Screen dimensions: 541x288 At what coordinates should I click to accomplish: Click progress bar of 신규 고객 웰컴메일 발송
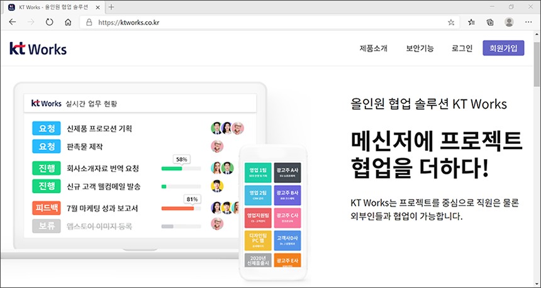point(181,187)
